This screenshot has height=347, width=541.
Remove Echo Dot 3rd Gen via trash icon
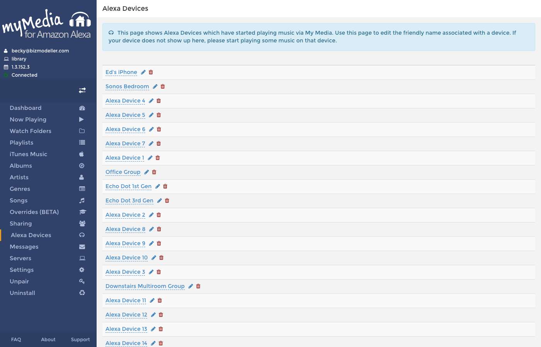(x=167, y=201)
